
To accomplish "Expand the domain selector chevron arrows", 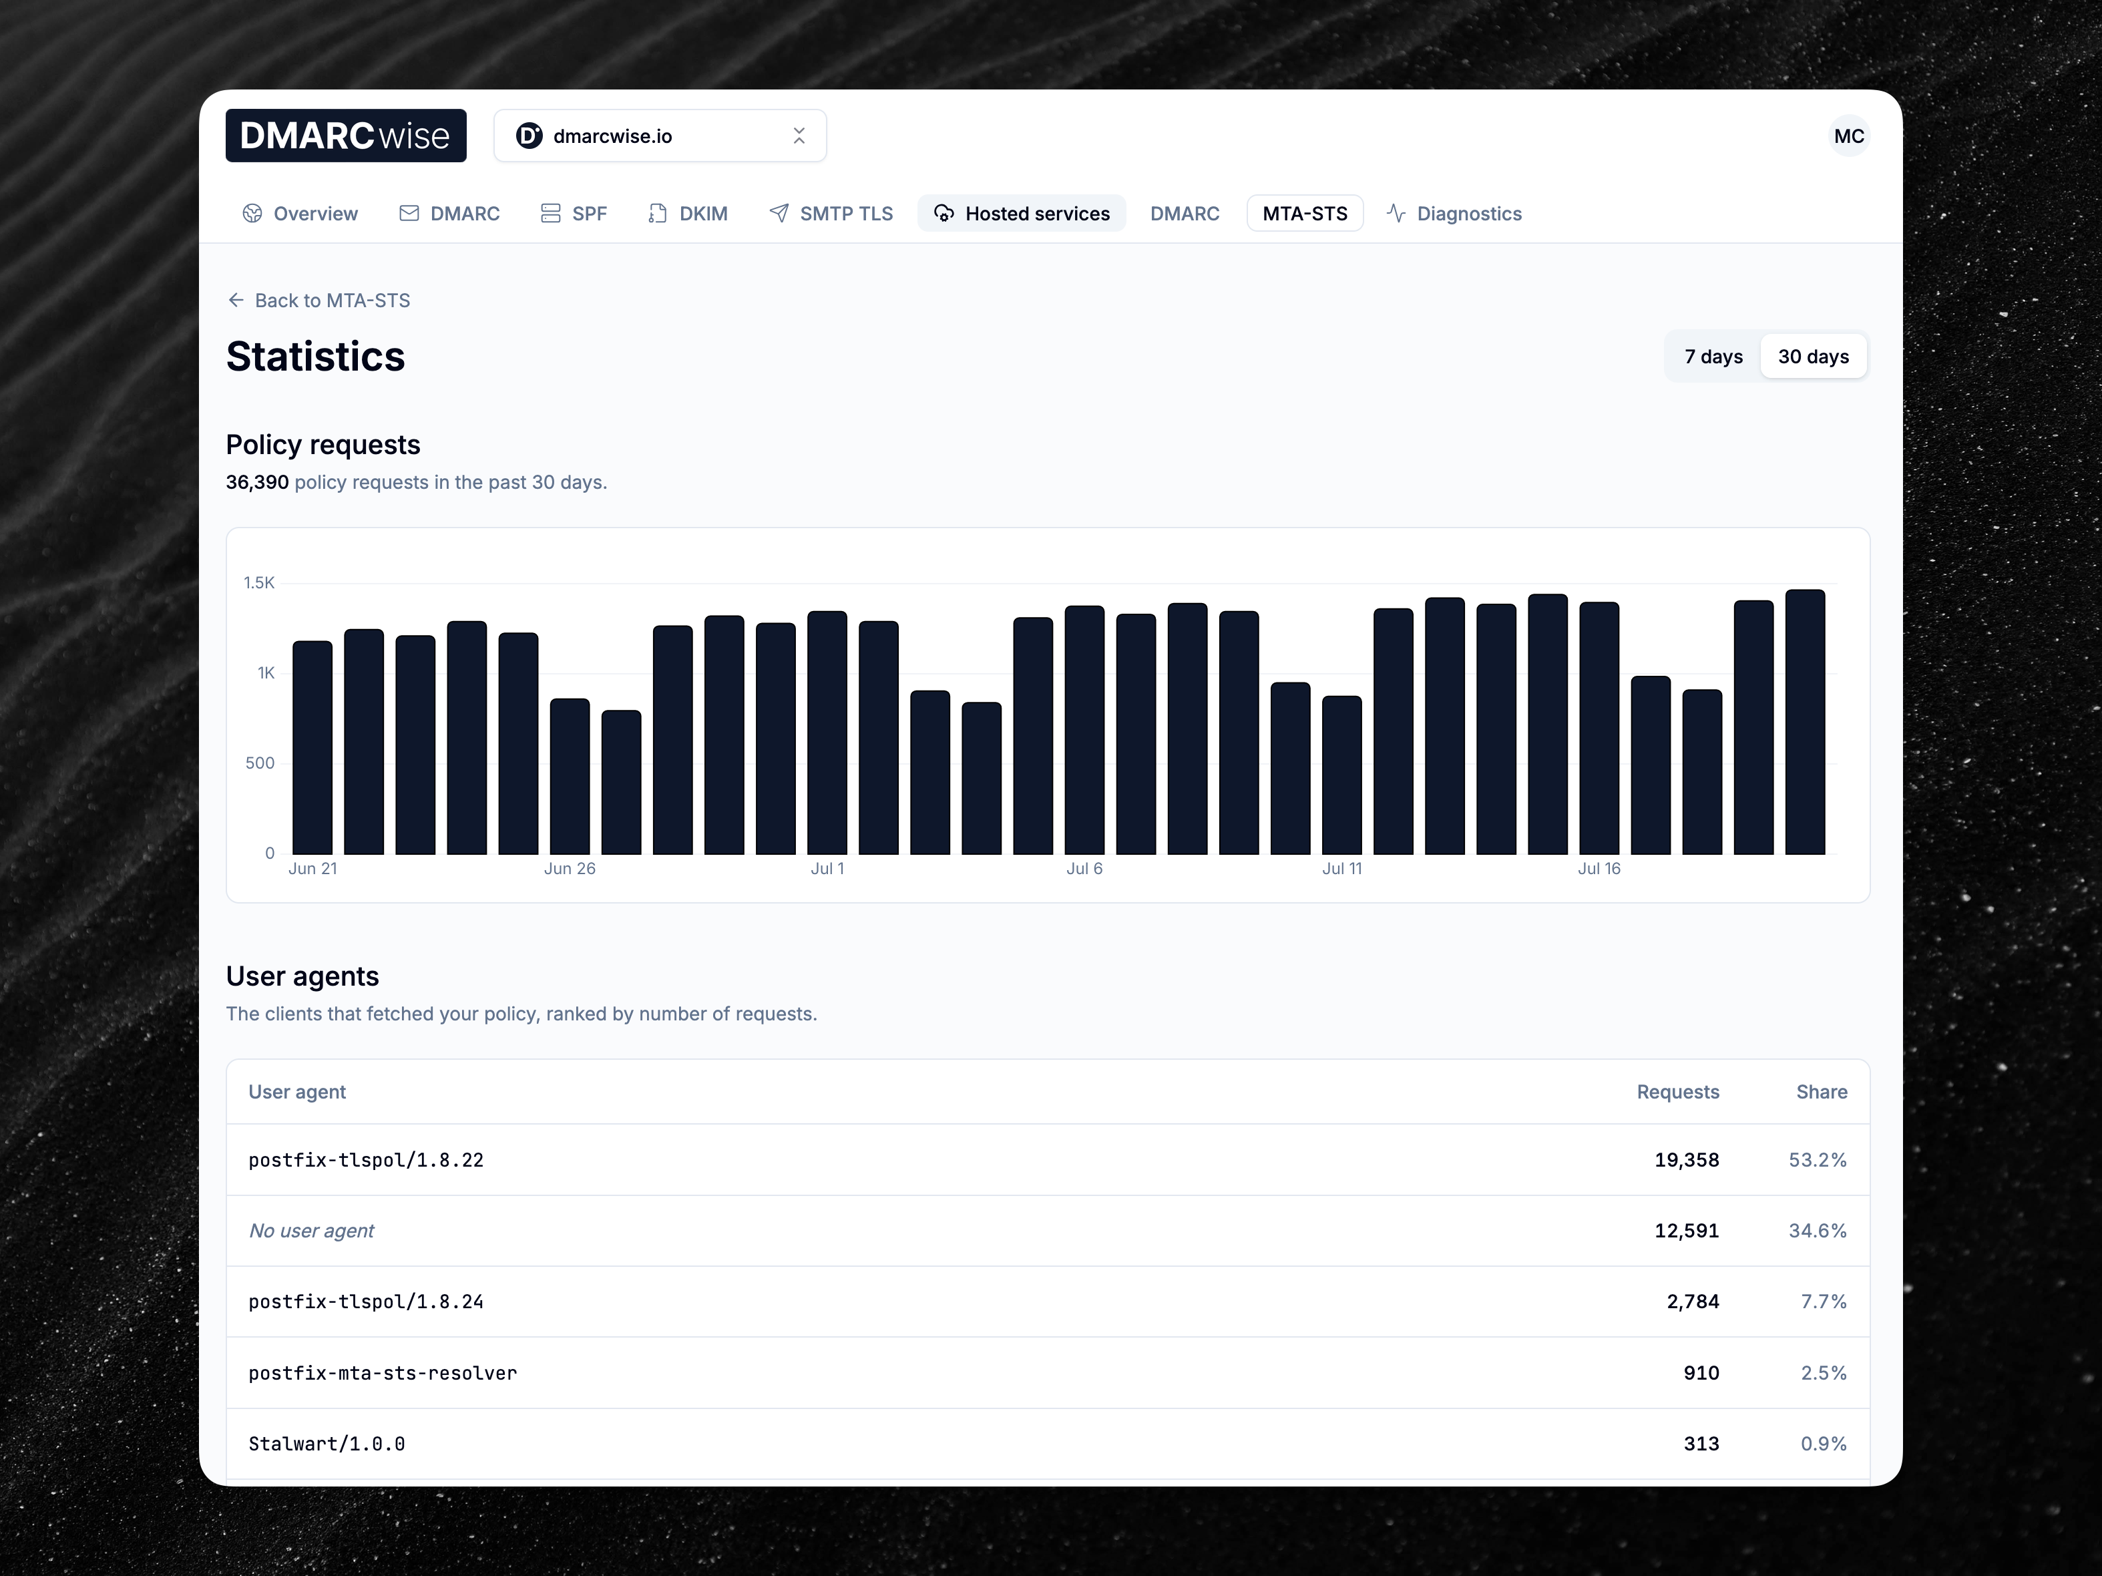I will click(799, 136).
